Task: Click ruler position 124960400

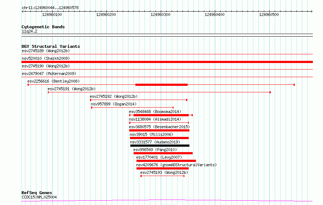Action: [x=214, y=14]
